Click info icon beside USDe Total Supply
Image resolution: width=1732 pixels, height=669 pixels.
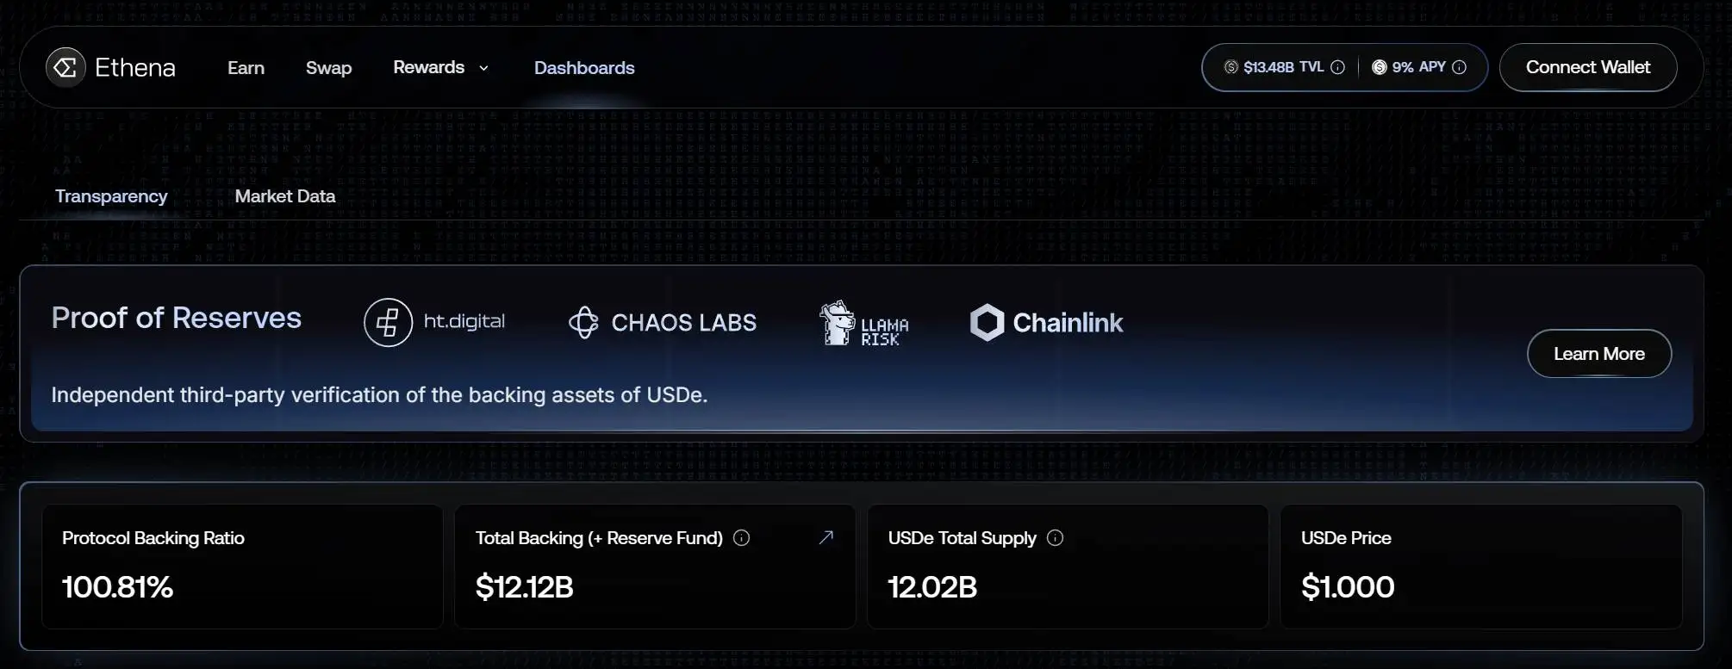1055,538
